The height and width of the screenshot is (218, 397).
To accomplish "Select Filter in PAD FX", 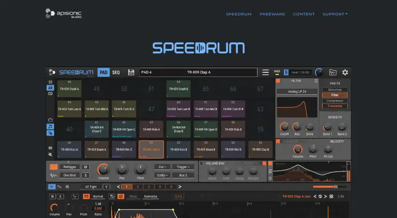I will pyautogui.click(x=334, y=95).
